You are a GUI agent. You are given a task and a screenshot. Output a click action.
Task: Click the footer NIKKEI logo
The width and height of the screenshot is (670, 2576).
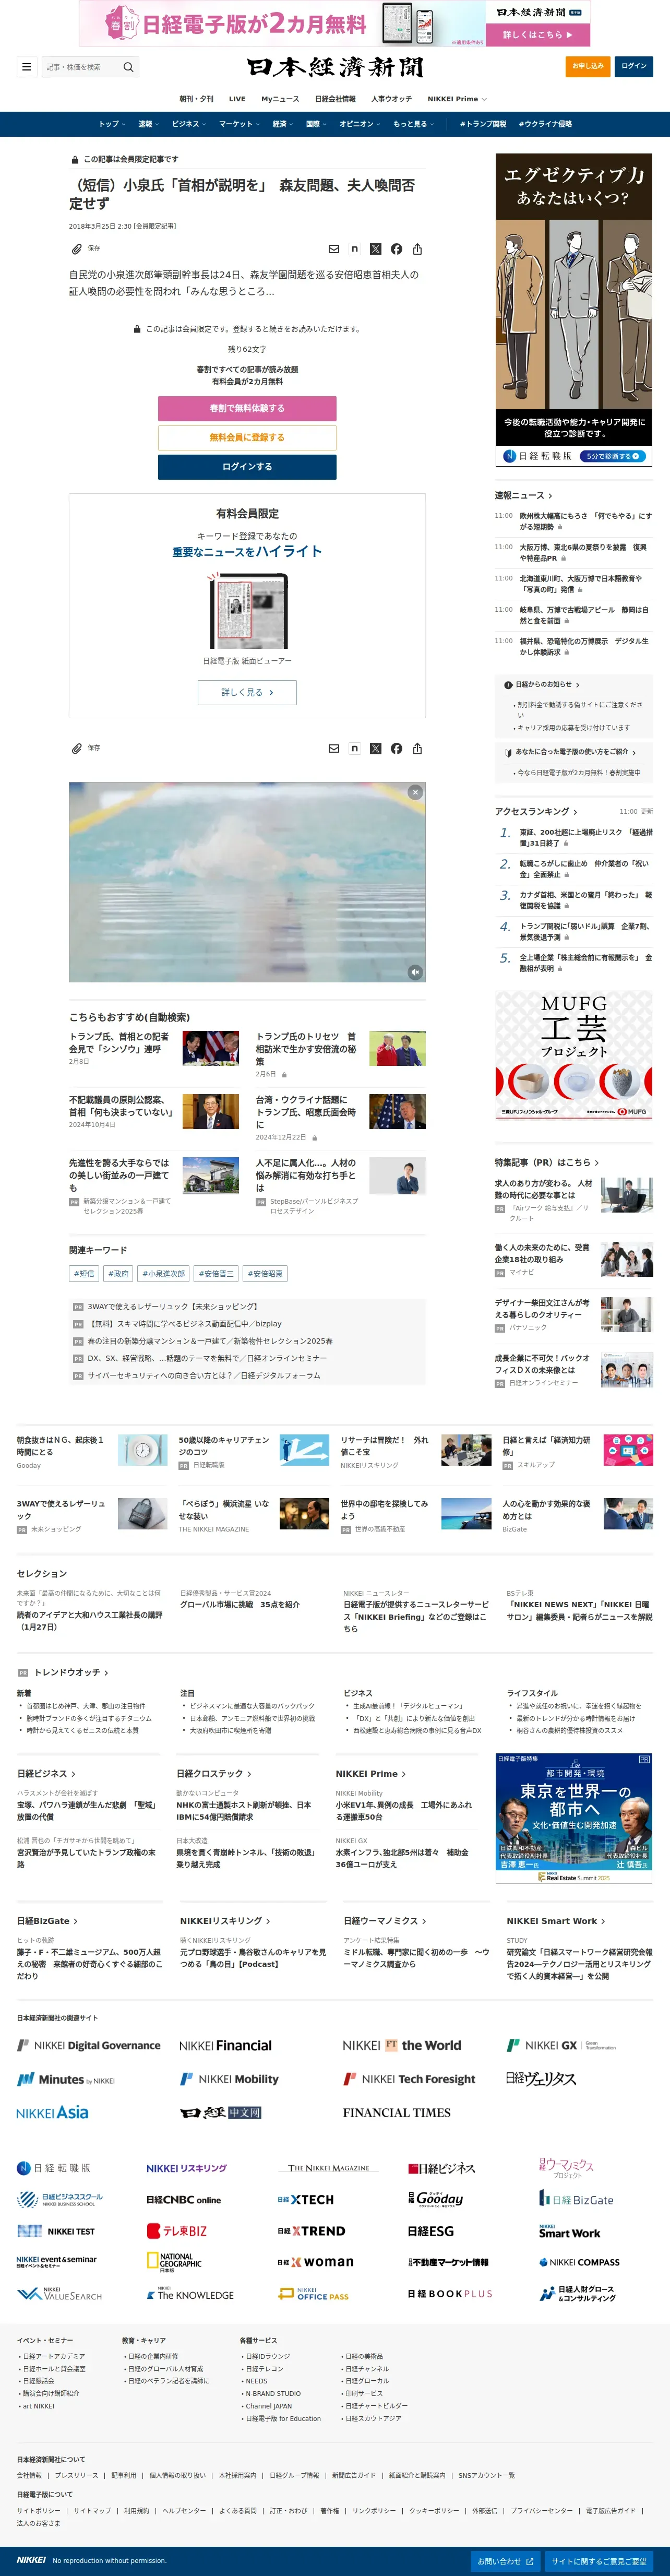pos(31,2560)
